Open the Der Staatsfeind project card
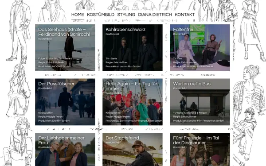The height and width of the screenshot is (166, 266). tap(133, 150)
